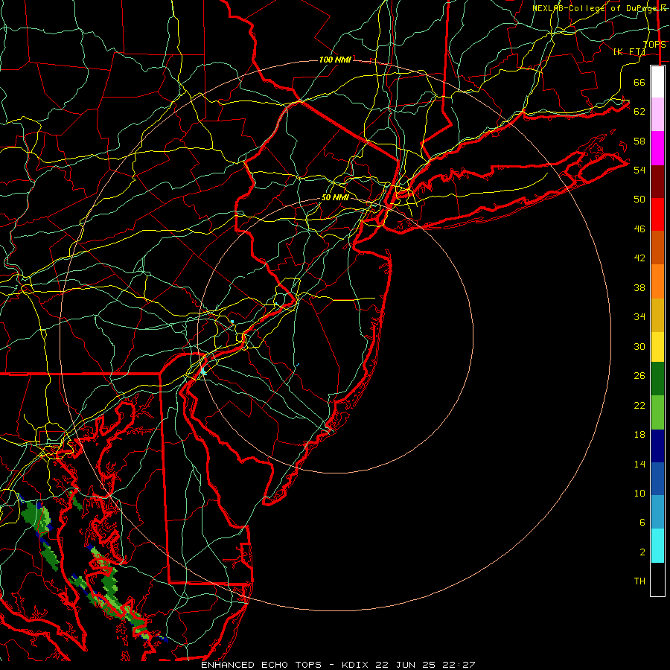The height and width of the screenshot is (670, 670).
Task: Pick the dark orange legend swatch
Action: pyautogui.click(x=657, y=247)
